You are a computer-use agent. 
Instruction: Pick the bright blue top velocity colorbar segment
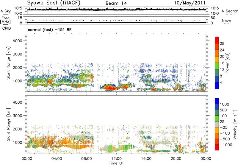click(217, 101)
